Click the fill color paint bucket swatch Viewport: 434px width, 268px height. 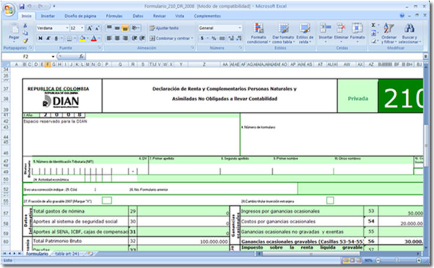82,38
